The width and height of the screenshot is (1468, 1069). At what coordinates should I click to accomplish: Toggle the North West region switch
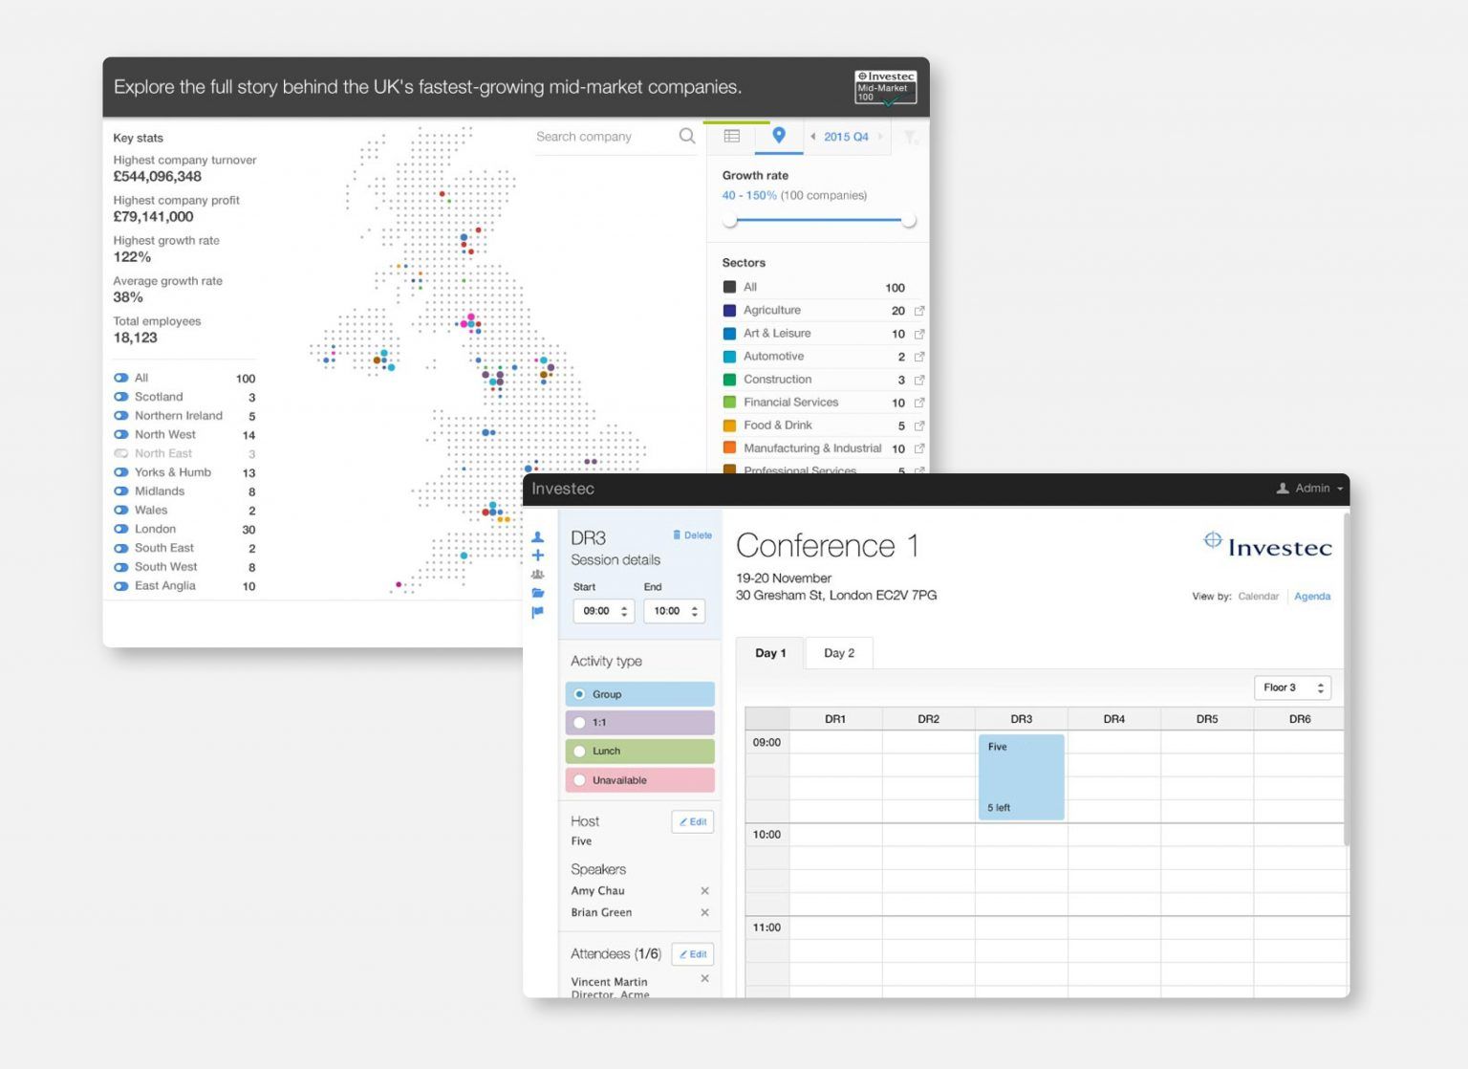(x=121, y=434)
